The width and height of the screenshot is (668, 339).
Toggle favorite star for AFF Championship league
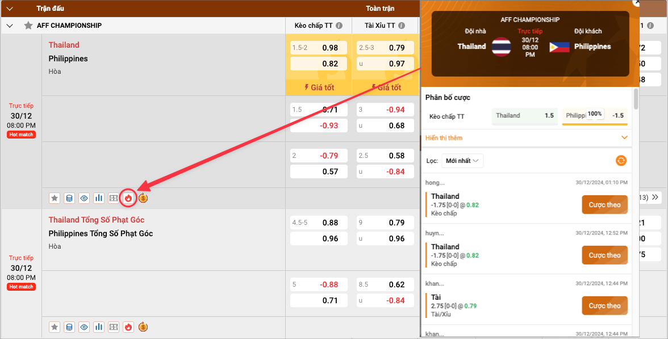pyautogui.click(x=28, y=26)
